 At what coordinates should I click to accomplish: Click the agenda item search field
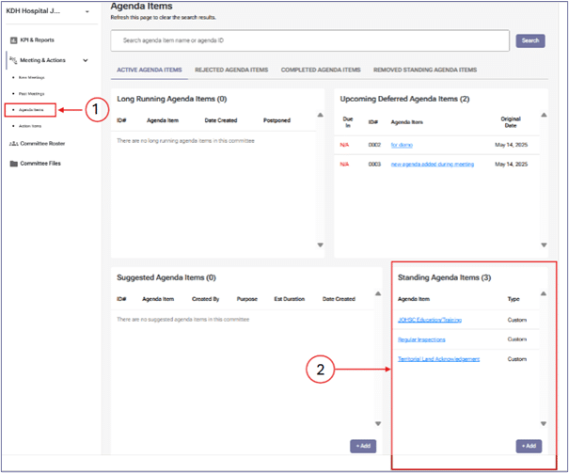pyautogui.click(x=310, y=40)
